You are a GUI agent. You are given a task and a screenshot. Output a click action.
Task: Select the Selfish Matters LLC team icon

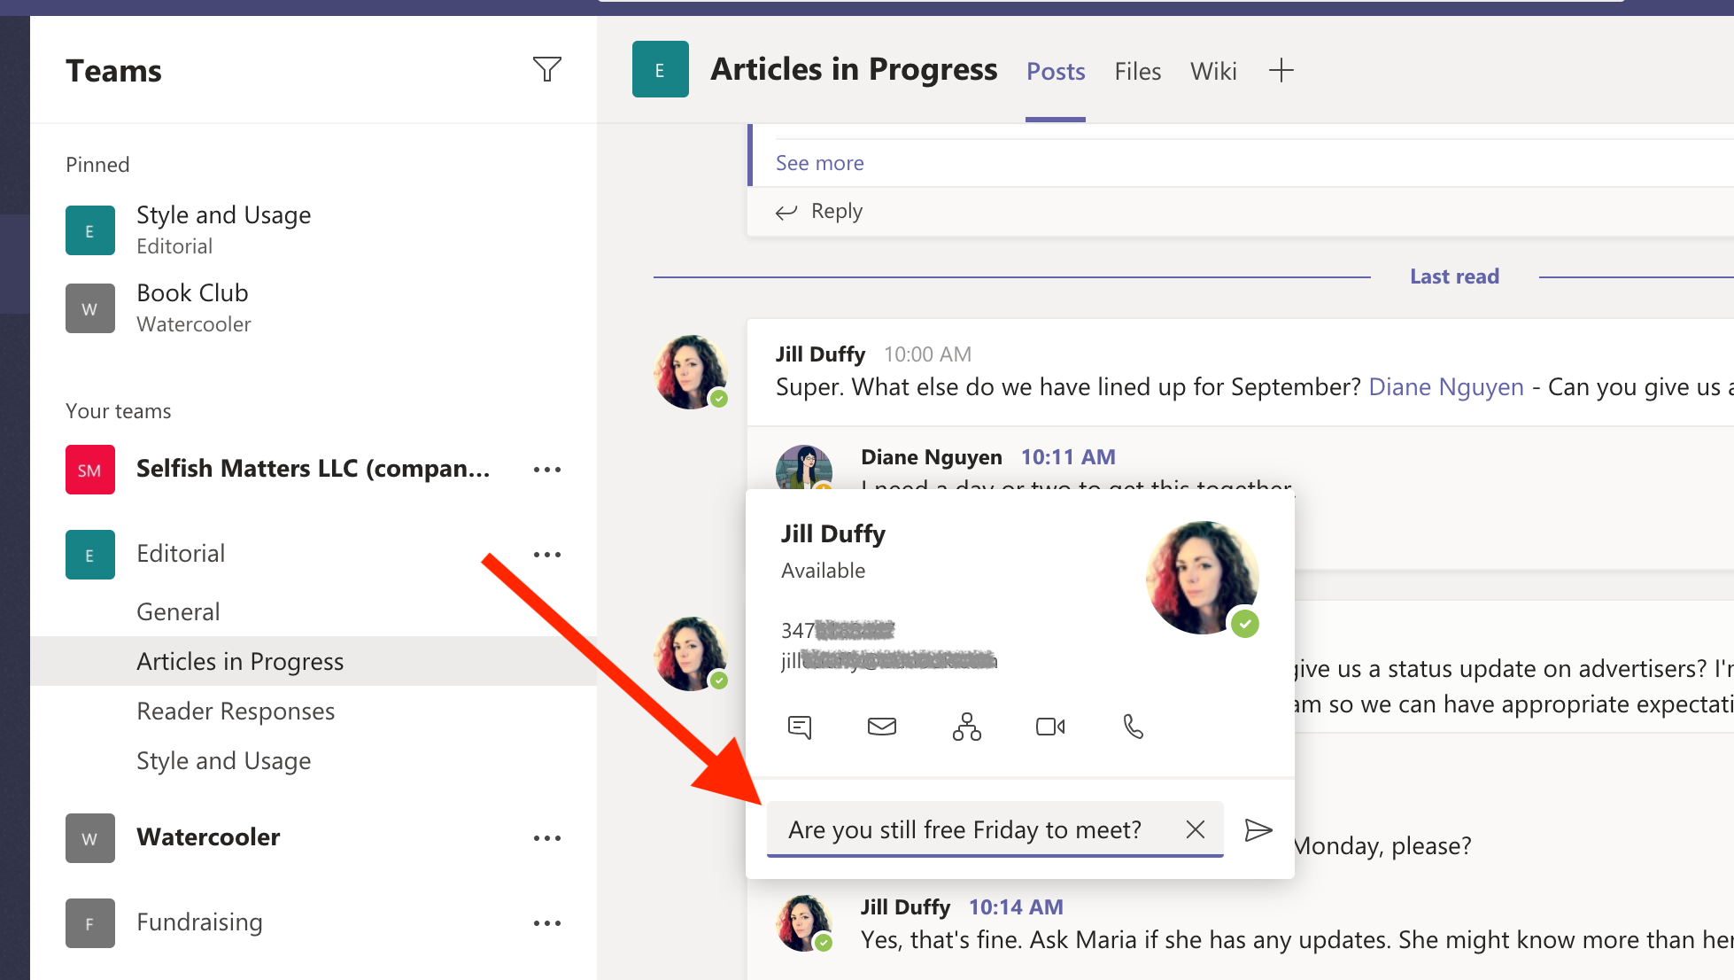(x=89, y=469)
